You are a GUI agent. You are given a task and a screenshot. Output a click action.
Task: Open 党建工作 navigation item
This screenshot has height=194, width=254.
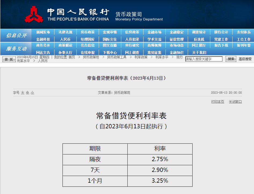click(221, 39)
